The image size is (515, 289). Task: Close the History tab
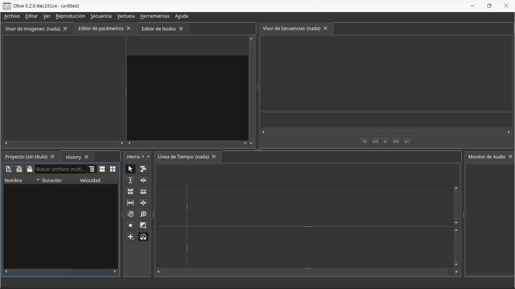click(x=86, y=157)
